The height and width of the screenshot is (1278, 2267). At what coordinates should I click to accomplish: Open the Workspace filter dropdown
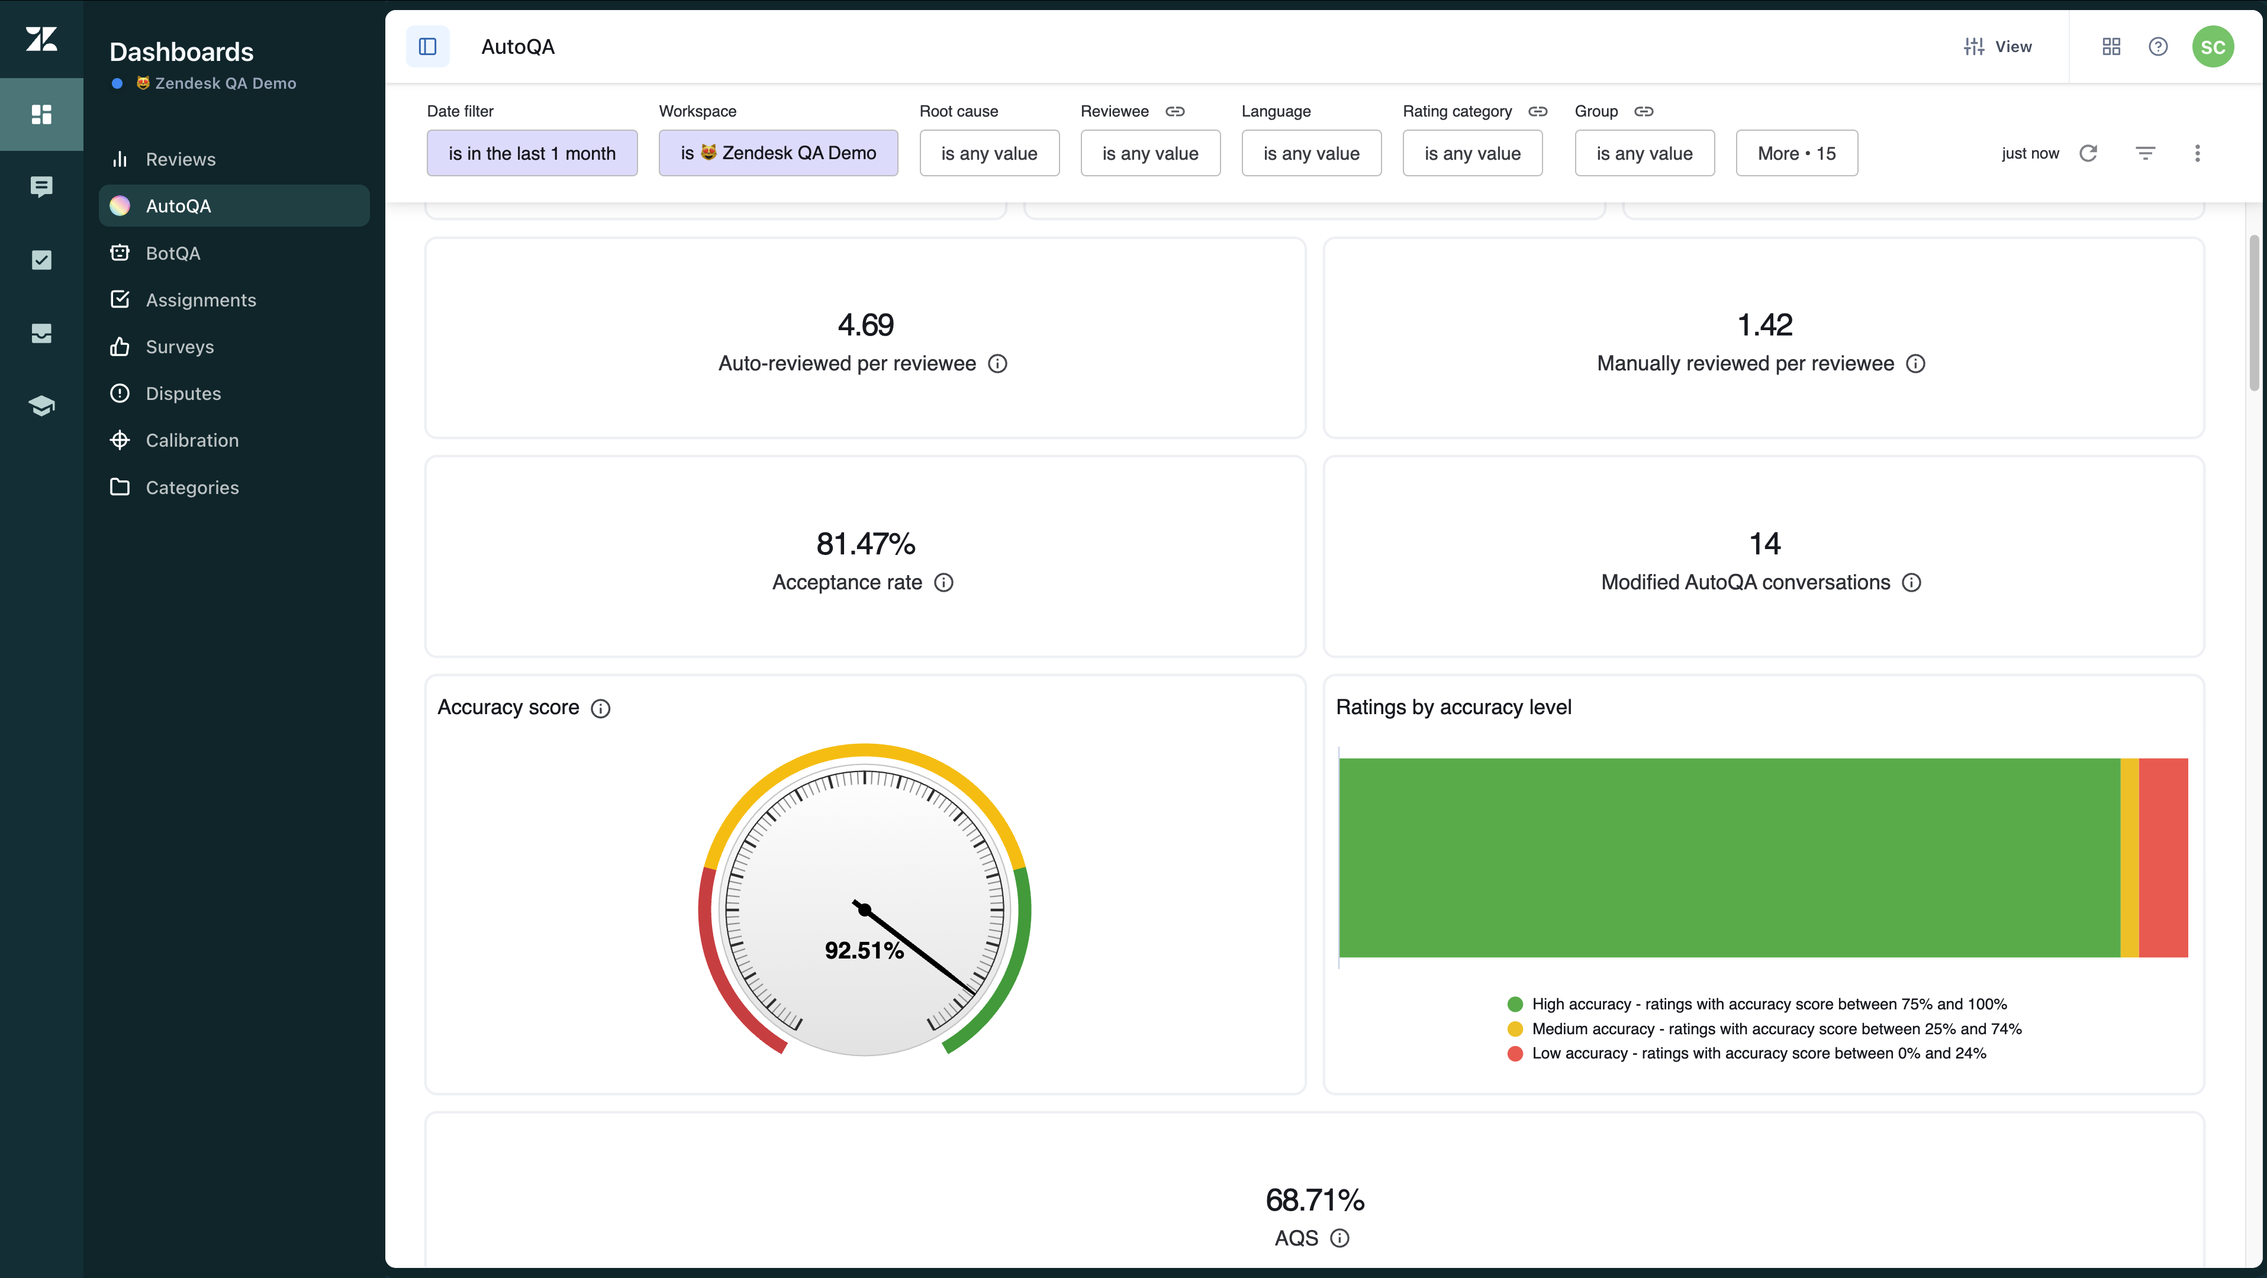(778, 153)
